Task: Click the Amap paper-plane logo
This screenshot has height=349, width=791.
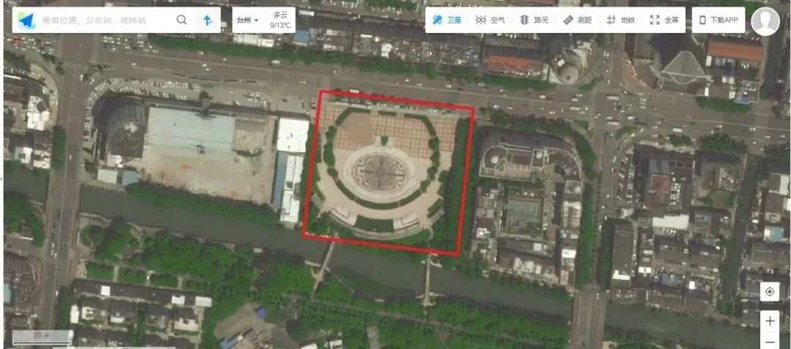Action: [x=26, y=20]
